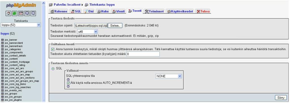
Task: Click the Tiedoston sijainti file path field
Action: click(x=91, y=26)
